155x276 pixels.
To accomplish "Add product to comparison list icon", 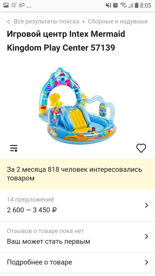I will pyautogui.click(x=14, y=148).
